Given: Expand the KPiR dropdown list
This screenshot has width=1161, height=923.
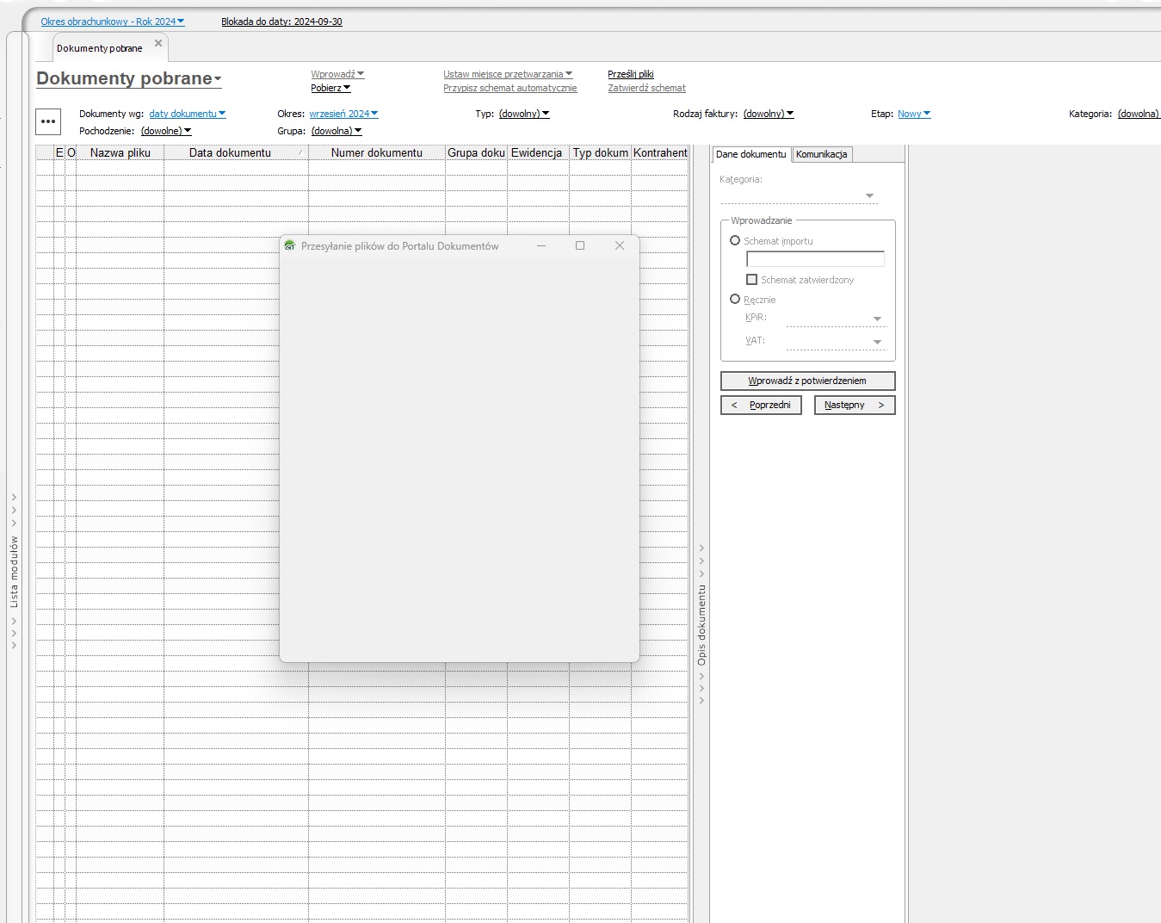Looking at the screenshot, I should click(877, 319).
